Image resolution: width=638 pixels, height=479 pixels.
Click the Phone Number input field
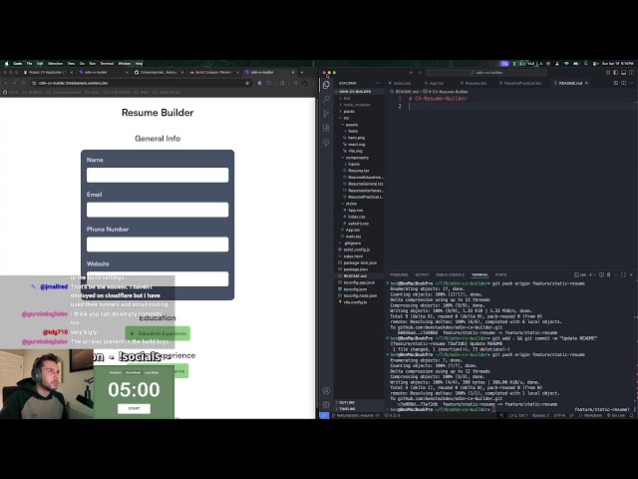pos(158,244)
